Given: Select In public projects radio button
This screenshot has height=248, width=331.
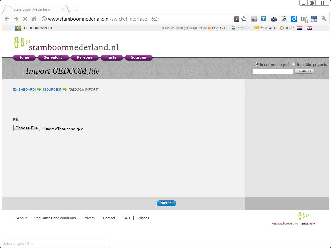Looking at the screenshot, I should [x=294, y=64].
